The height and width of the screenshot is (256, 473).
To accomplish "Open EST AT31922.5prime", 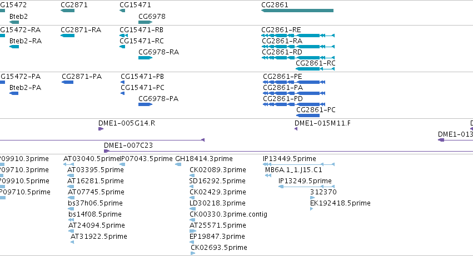I will [98, 237].
